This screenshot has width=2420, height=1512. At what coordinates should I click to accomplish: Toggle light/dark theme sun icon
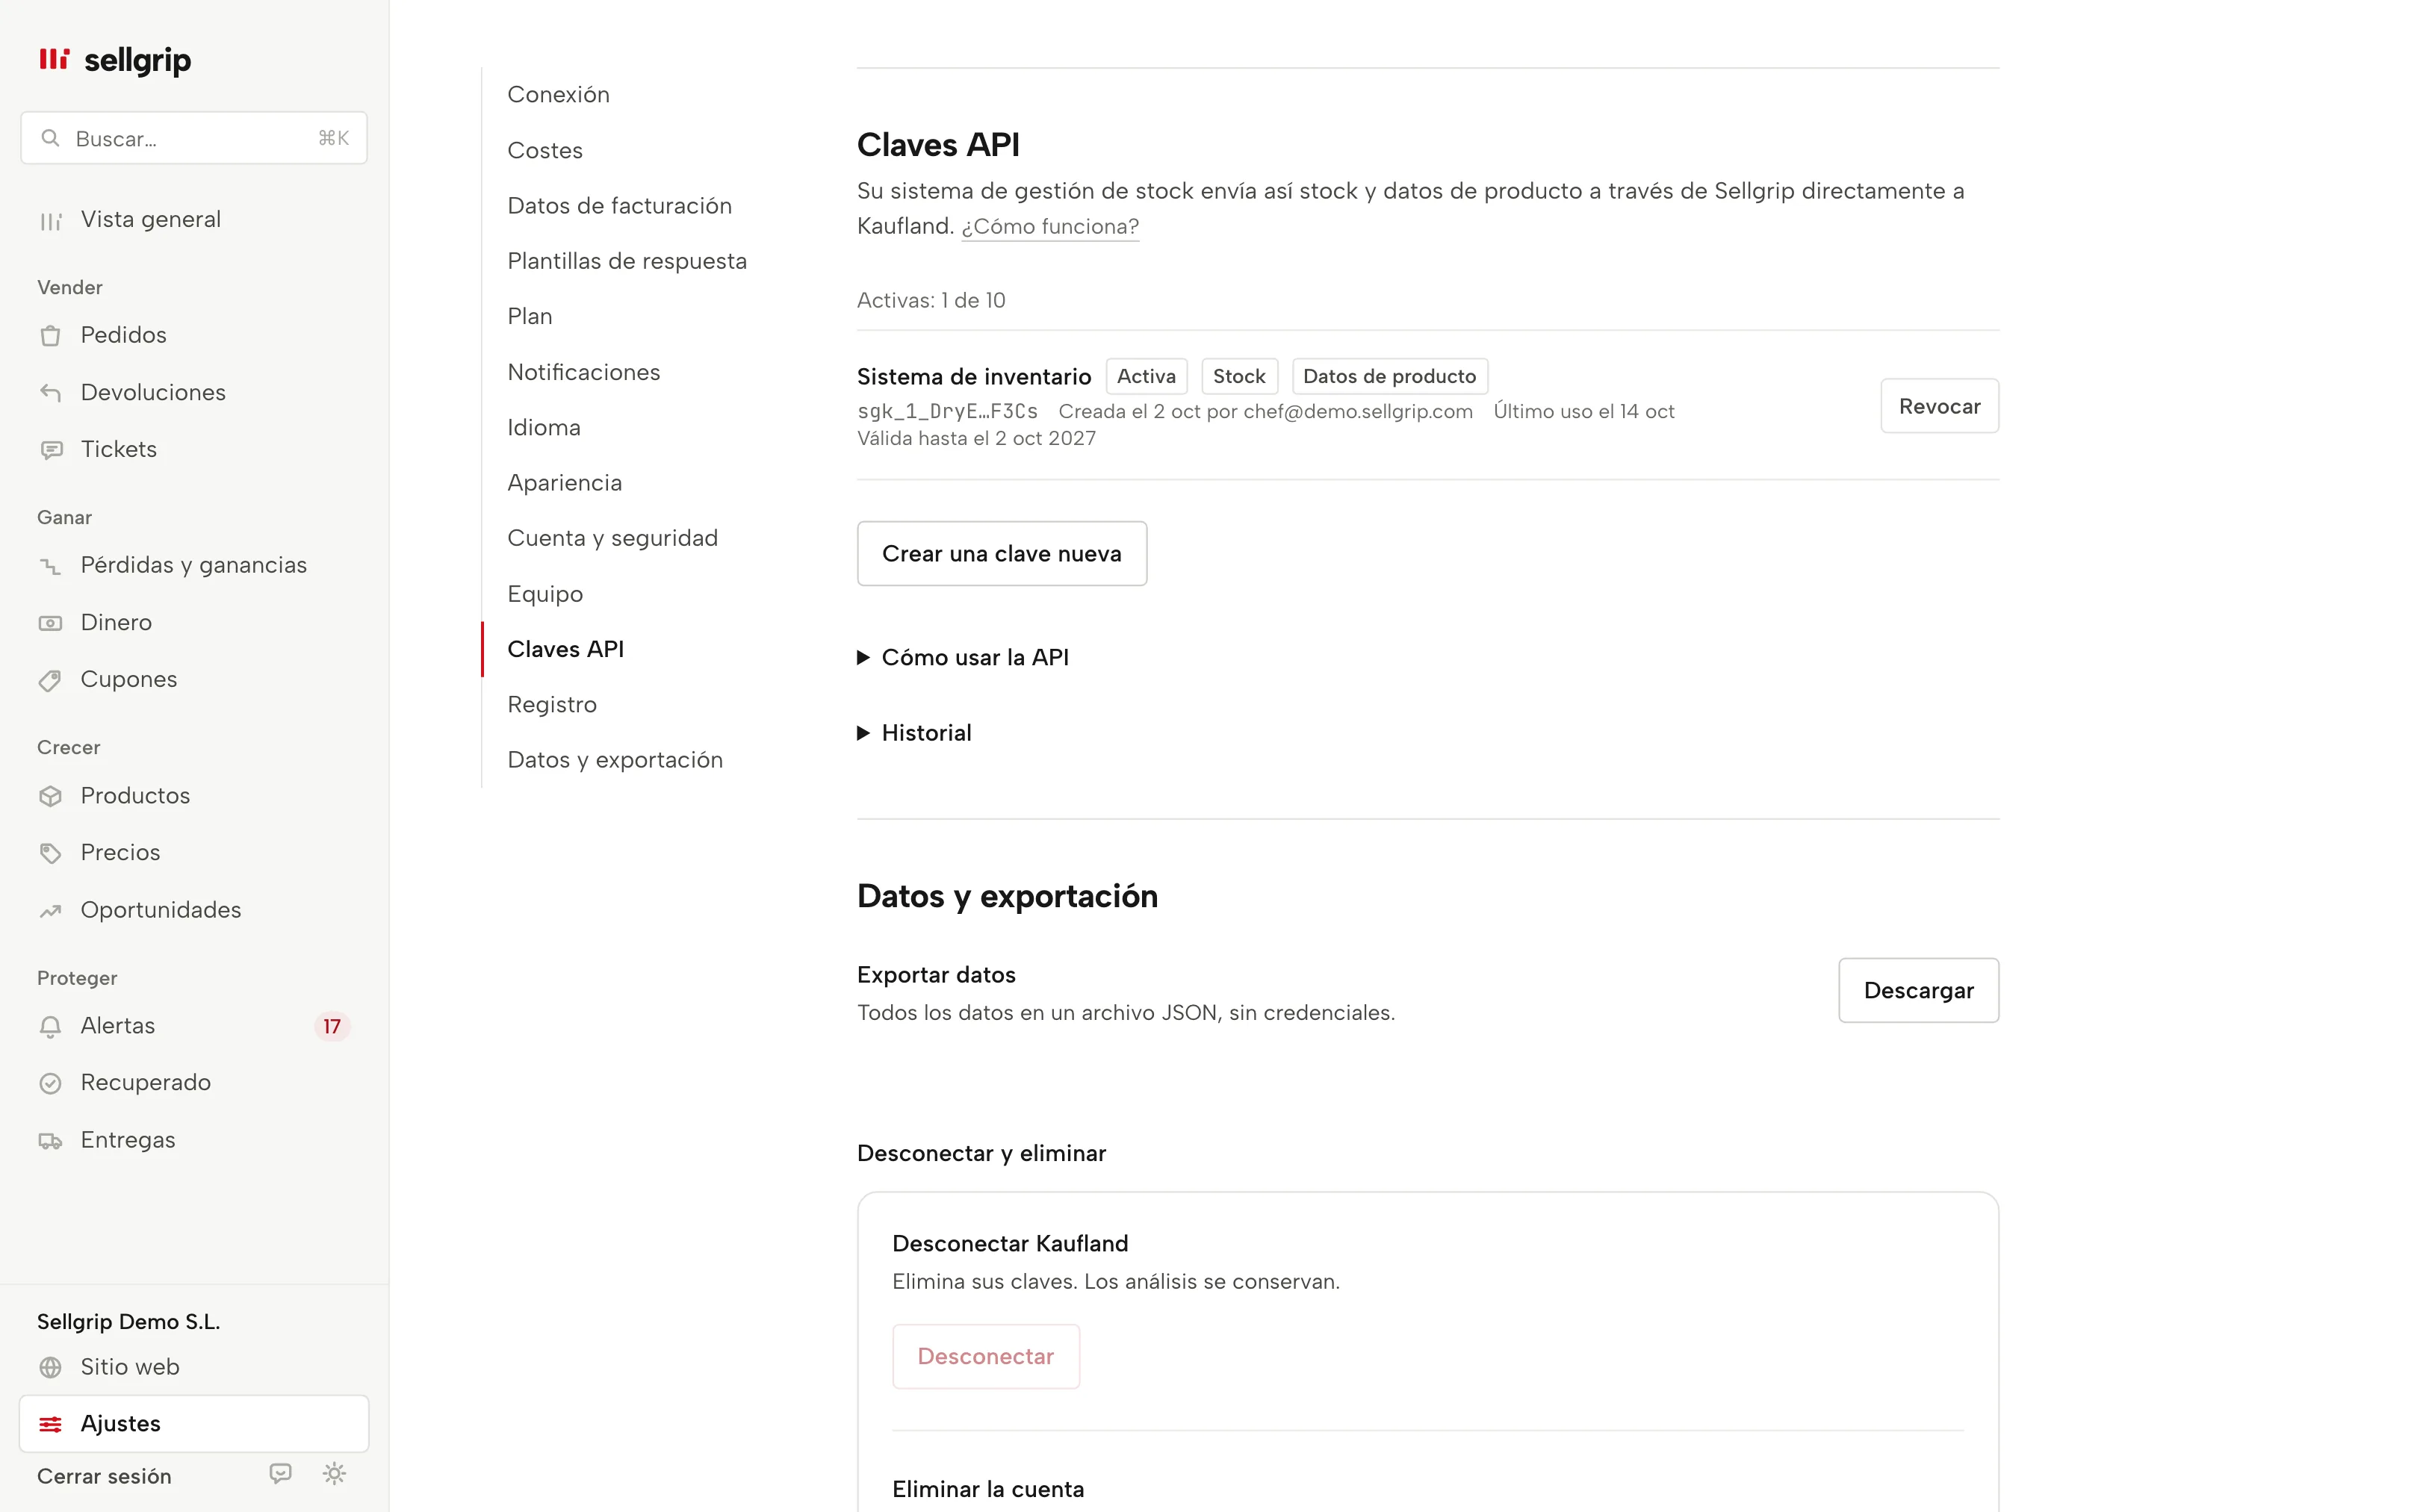334,1474
